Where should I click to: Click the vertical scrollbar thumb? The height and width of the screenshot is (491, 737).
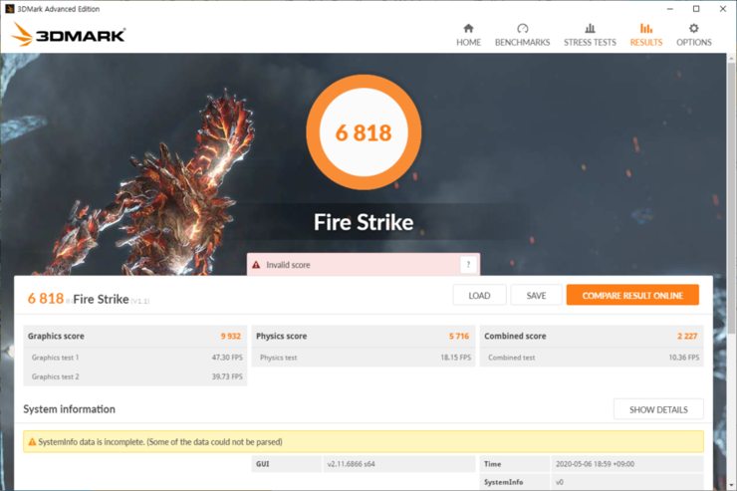(731, 197)
